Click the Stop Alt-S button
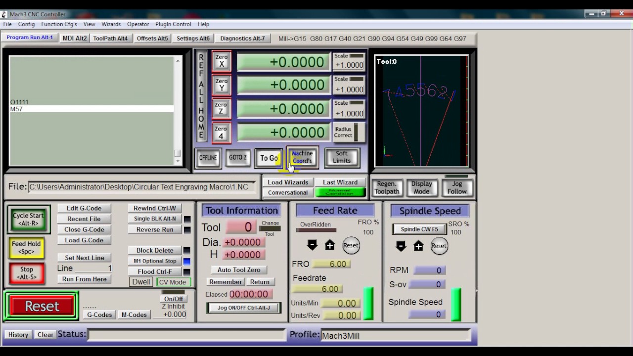633x356 pixels. coord(26,273)
